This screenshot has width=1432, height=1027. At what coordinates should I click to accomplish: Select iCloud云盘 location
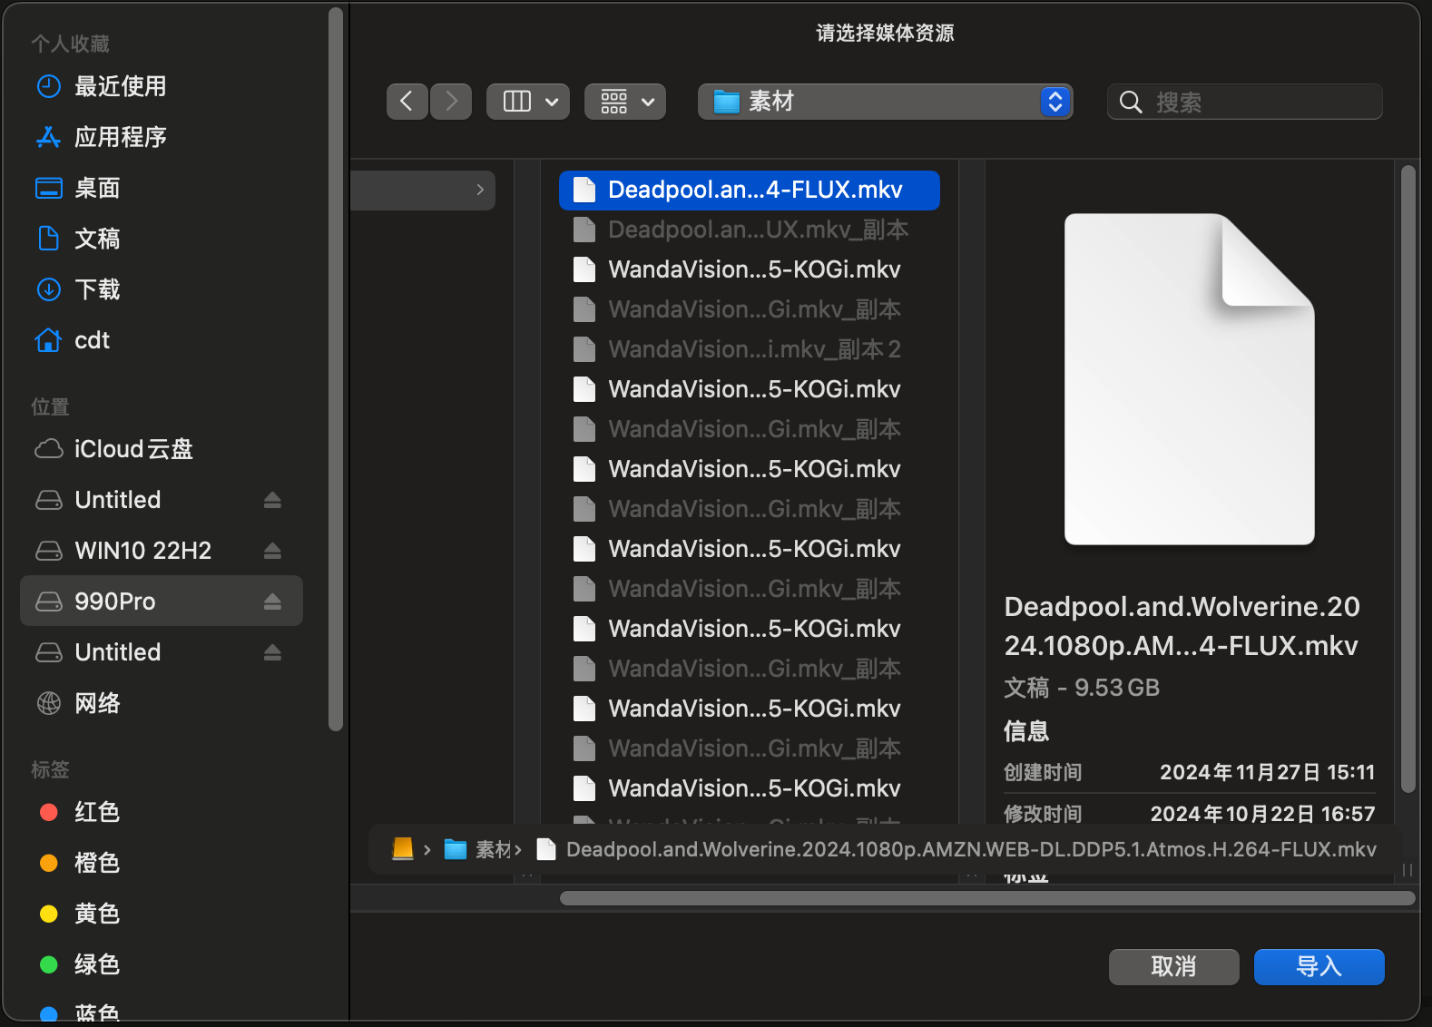tap(162, 449)
